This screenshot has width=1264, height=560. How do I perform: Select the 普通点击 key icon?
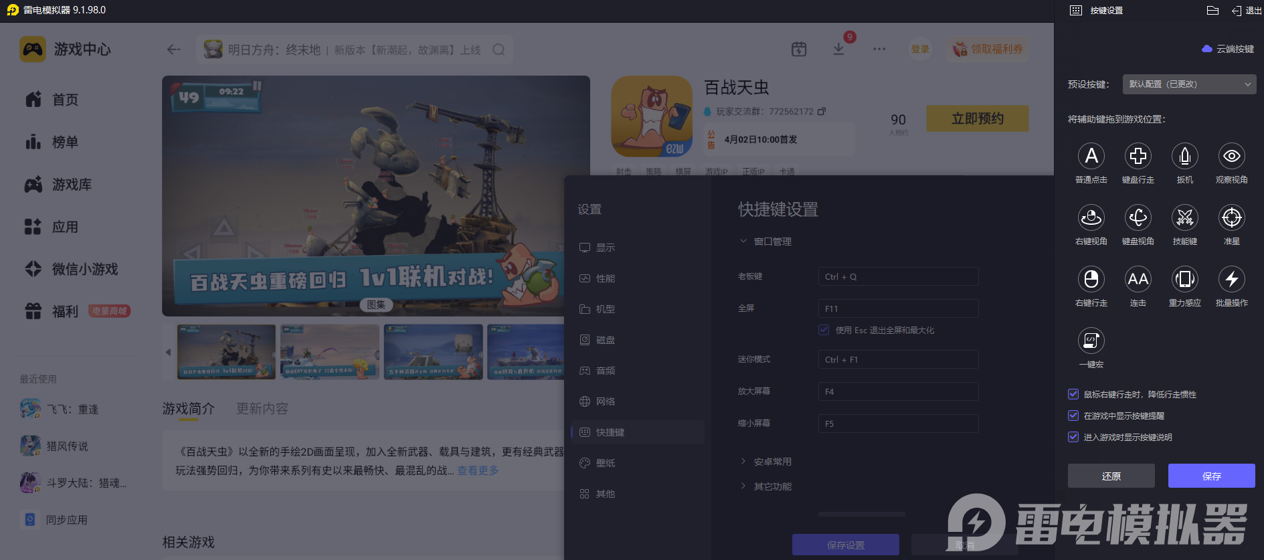(x=1091, y=156)
